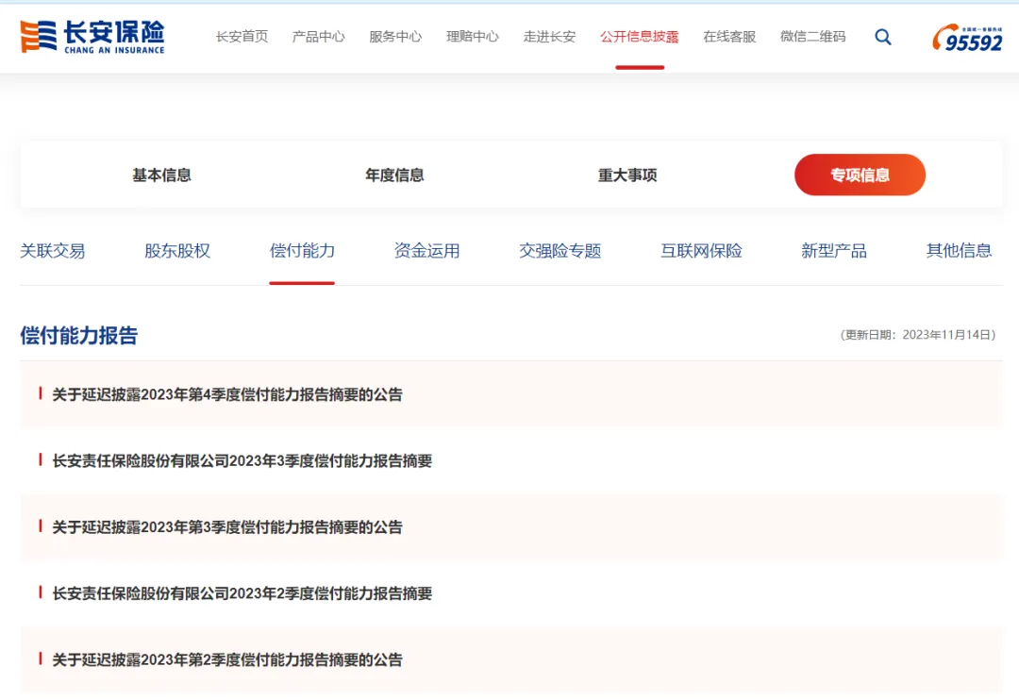
Task: Open the 其他信息 sub-tab
Action: 959,251
